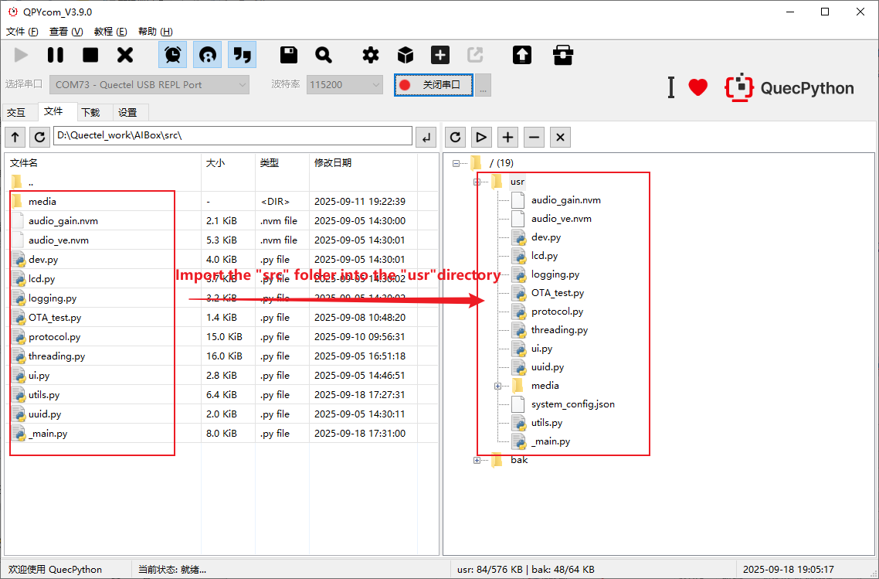Click the plus button above device tree
The image size is (879, 579).
507,137
